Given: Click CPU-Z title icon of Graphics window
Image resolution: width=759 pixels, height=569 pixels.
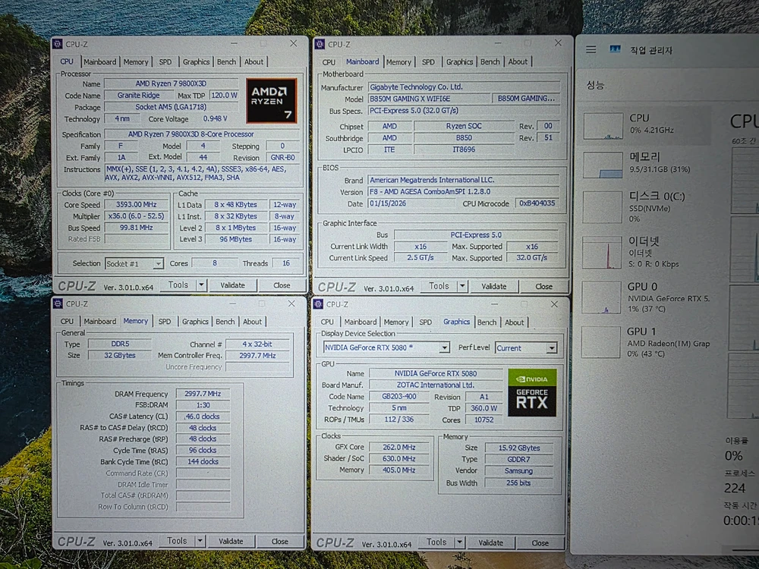Looking at the screenshot, I should 318,304.
